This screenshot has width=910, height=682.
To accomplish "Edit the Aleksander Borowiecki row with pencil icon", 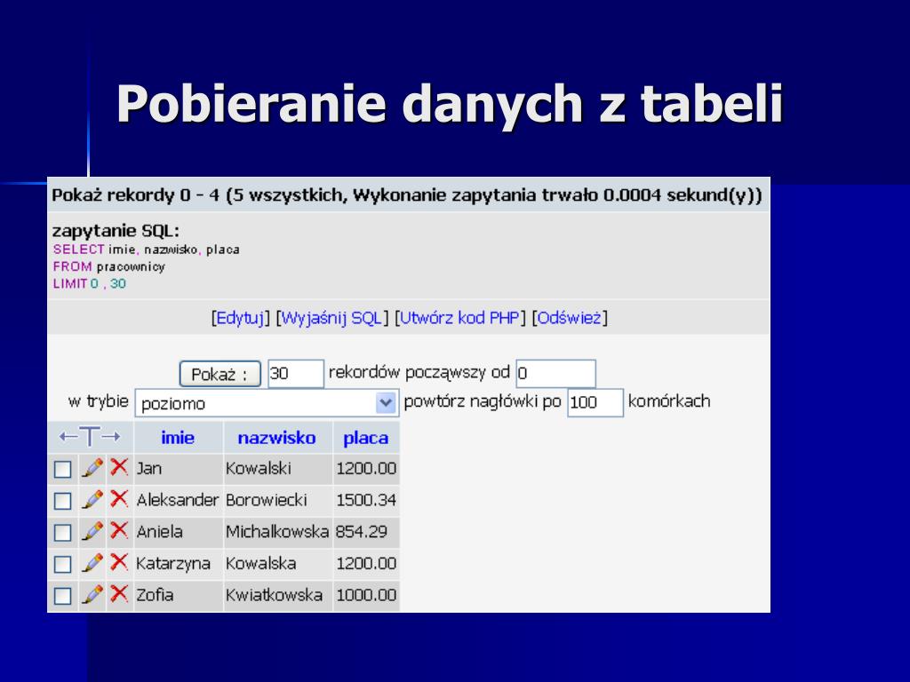I will pos(92,499).
